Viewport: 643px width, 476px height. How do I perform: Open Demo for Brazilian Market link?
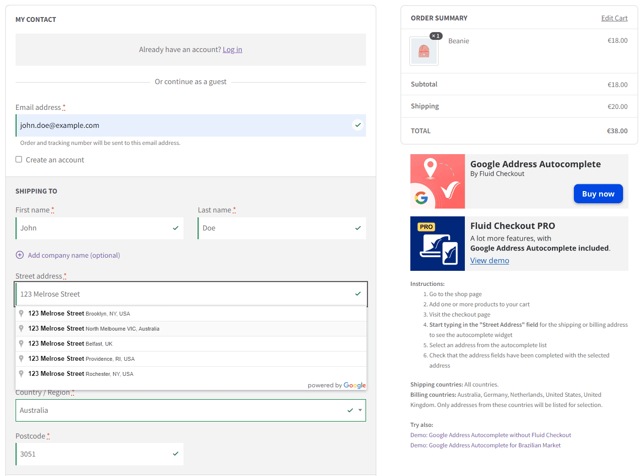point(485,445)
